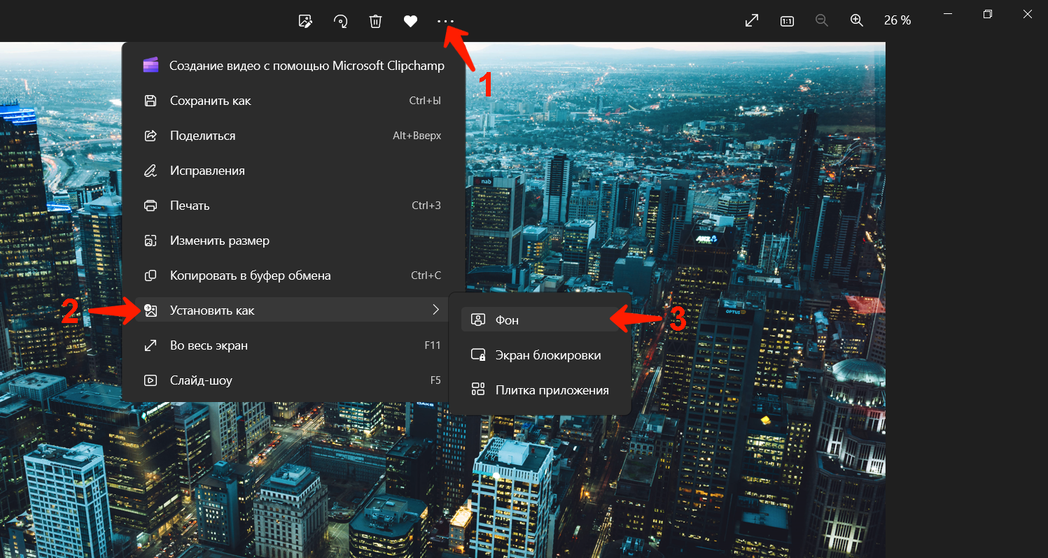The width and height of the screenshot is (1048, 558).
Task: Toggle the favorite heart icon
Action: 411,21
